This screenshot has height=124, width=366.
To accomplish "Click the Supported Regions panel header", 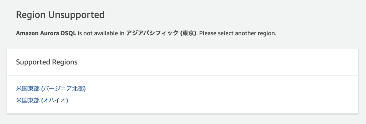I will click(47, 62).
